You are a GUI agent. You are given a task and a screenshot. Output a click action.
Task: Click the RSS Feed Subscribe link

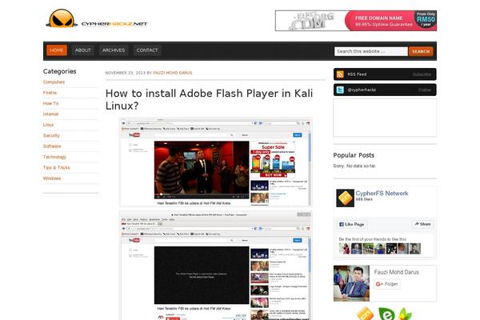[x=422, y=74]
